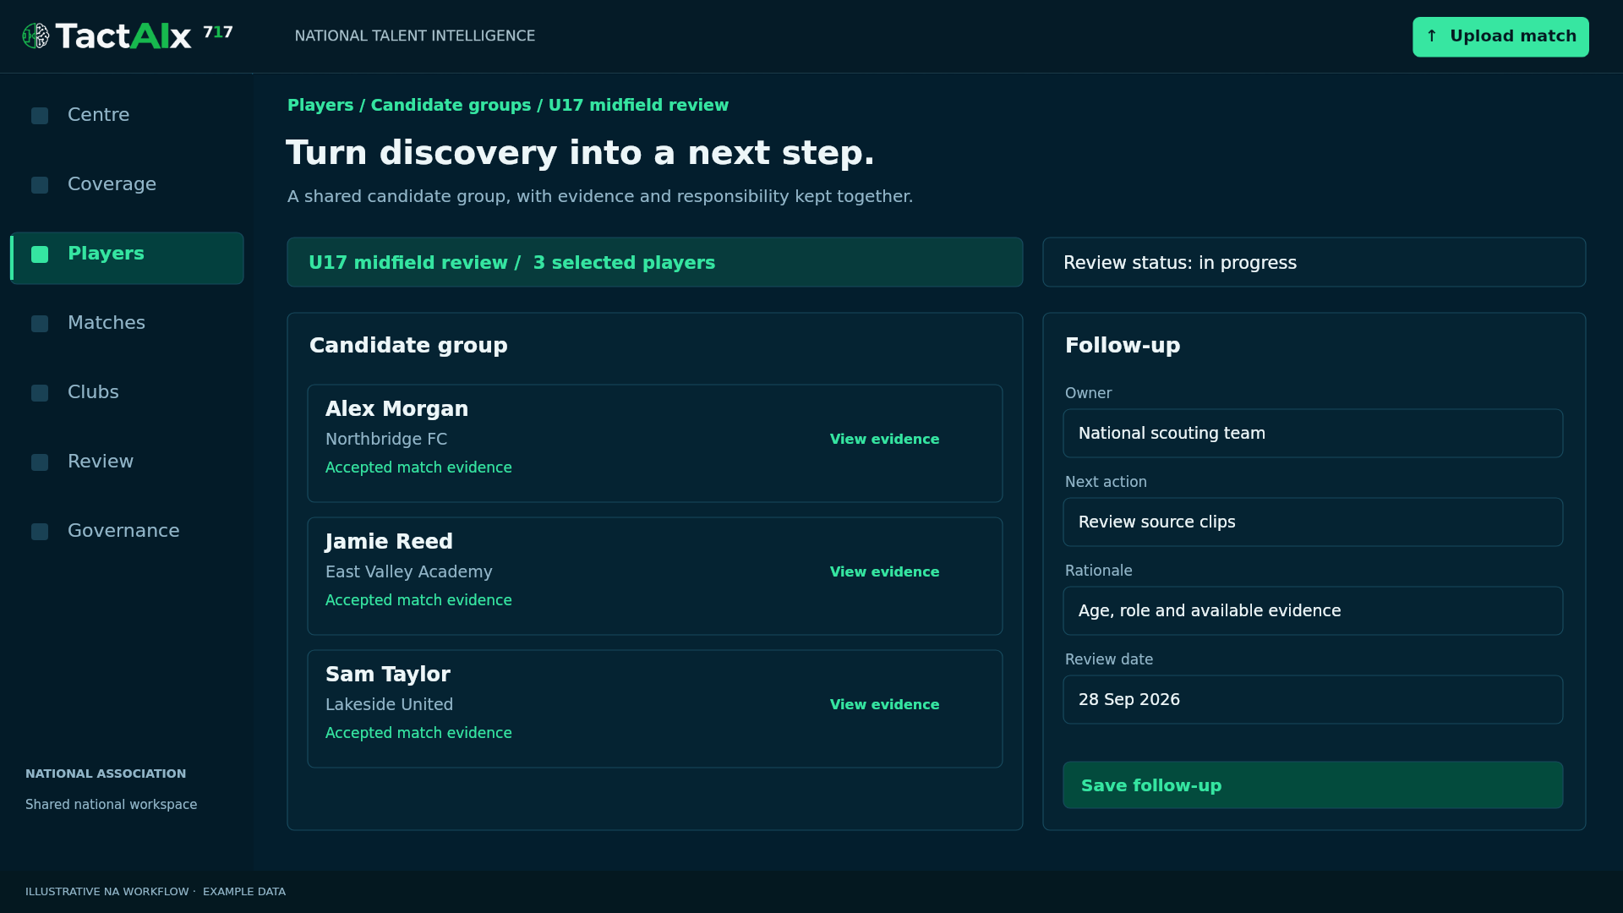Image resolution: width=1623 pixels, height=913 pixels.
Task: Click the Players breadcrumb link
Action: 320,106
